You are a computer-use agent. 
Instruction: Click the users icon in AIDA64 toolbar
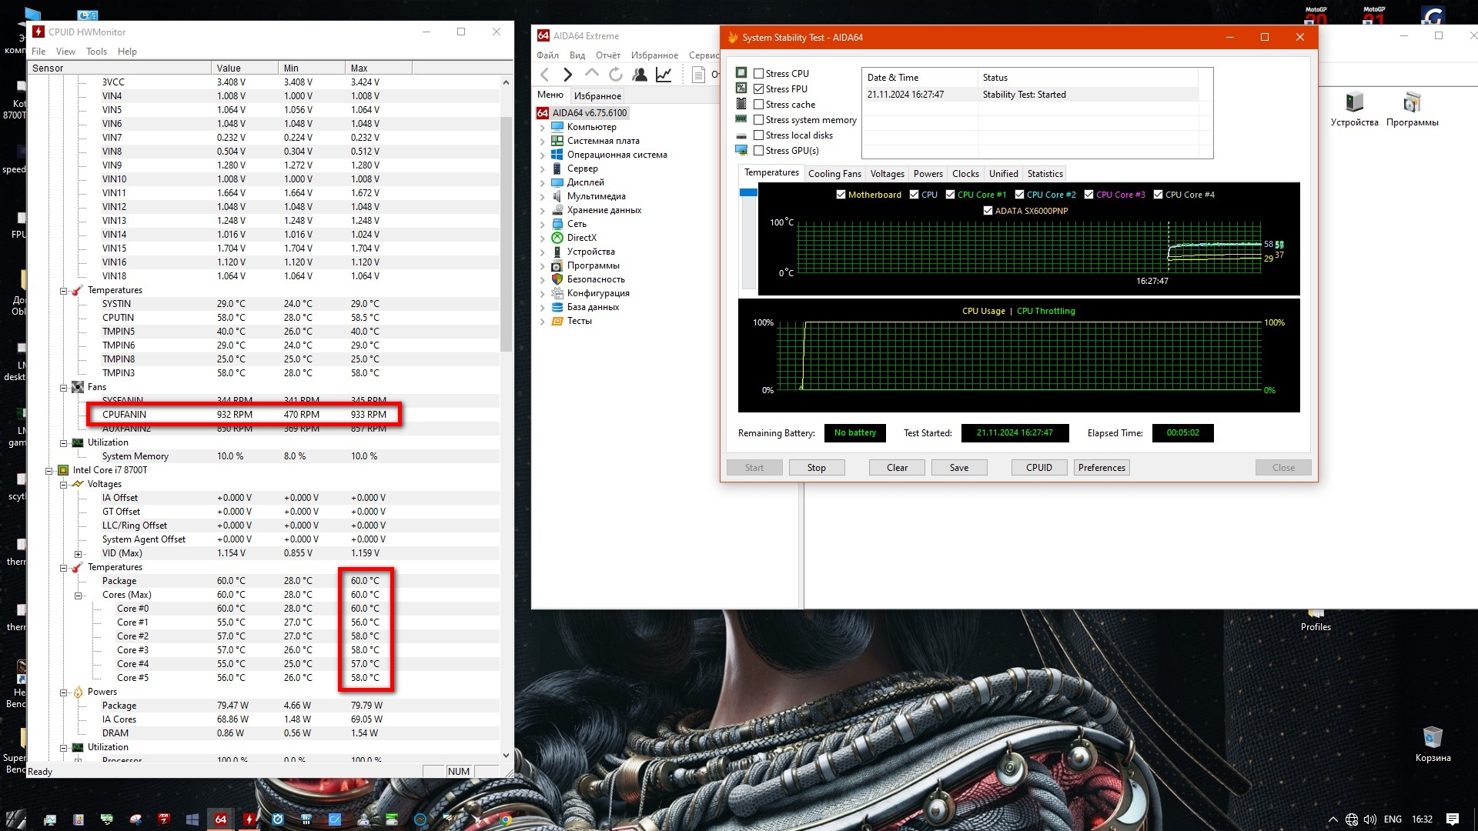[x=640, y=75]
